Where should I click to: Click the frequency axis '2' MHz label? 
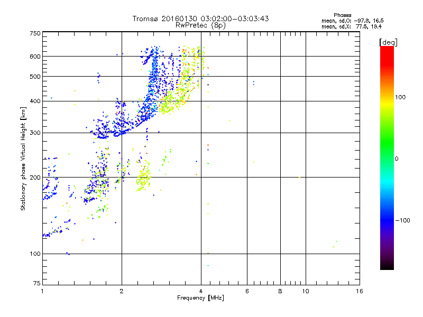click(x=122, y=291)
